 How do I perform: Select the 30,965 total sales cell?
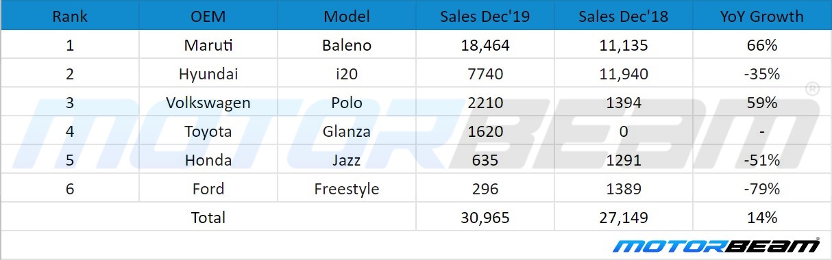pyautogui.click(x=485, y=218)
